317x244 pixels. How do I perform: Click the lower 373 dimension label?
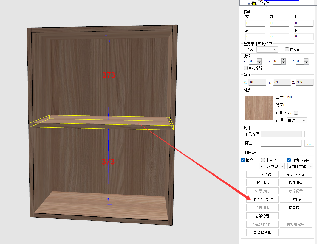108,162
